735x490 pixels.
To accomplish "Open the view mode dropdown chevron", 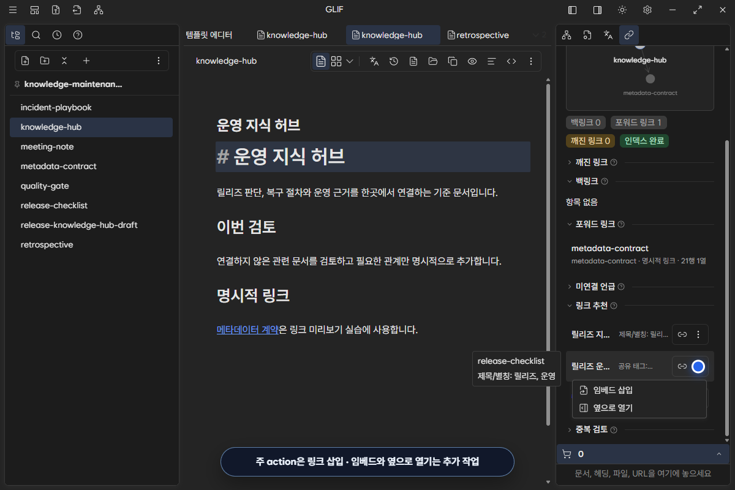I will coord(350,61).
